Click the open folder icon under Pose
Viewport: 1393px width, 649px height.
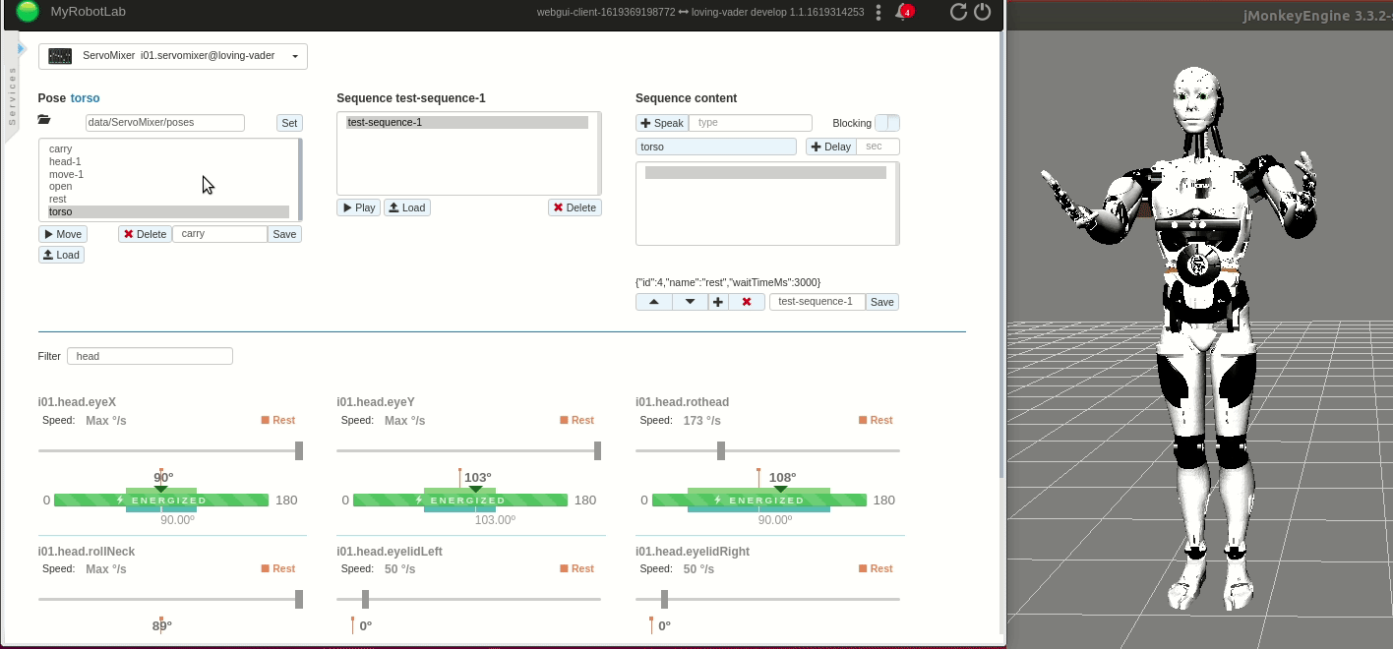tap(44, 121)
